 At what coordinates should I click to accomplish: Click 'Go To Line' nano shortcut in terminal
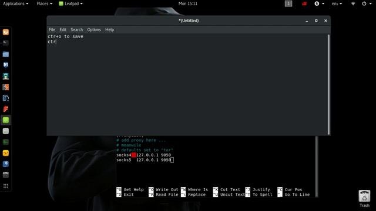(294, 195)
